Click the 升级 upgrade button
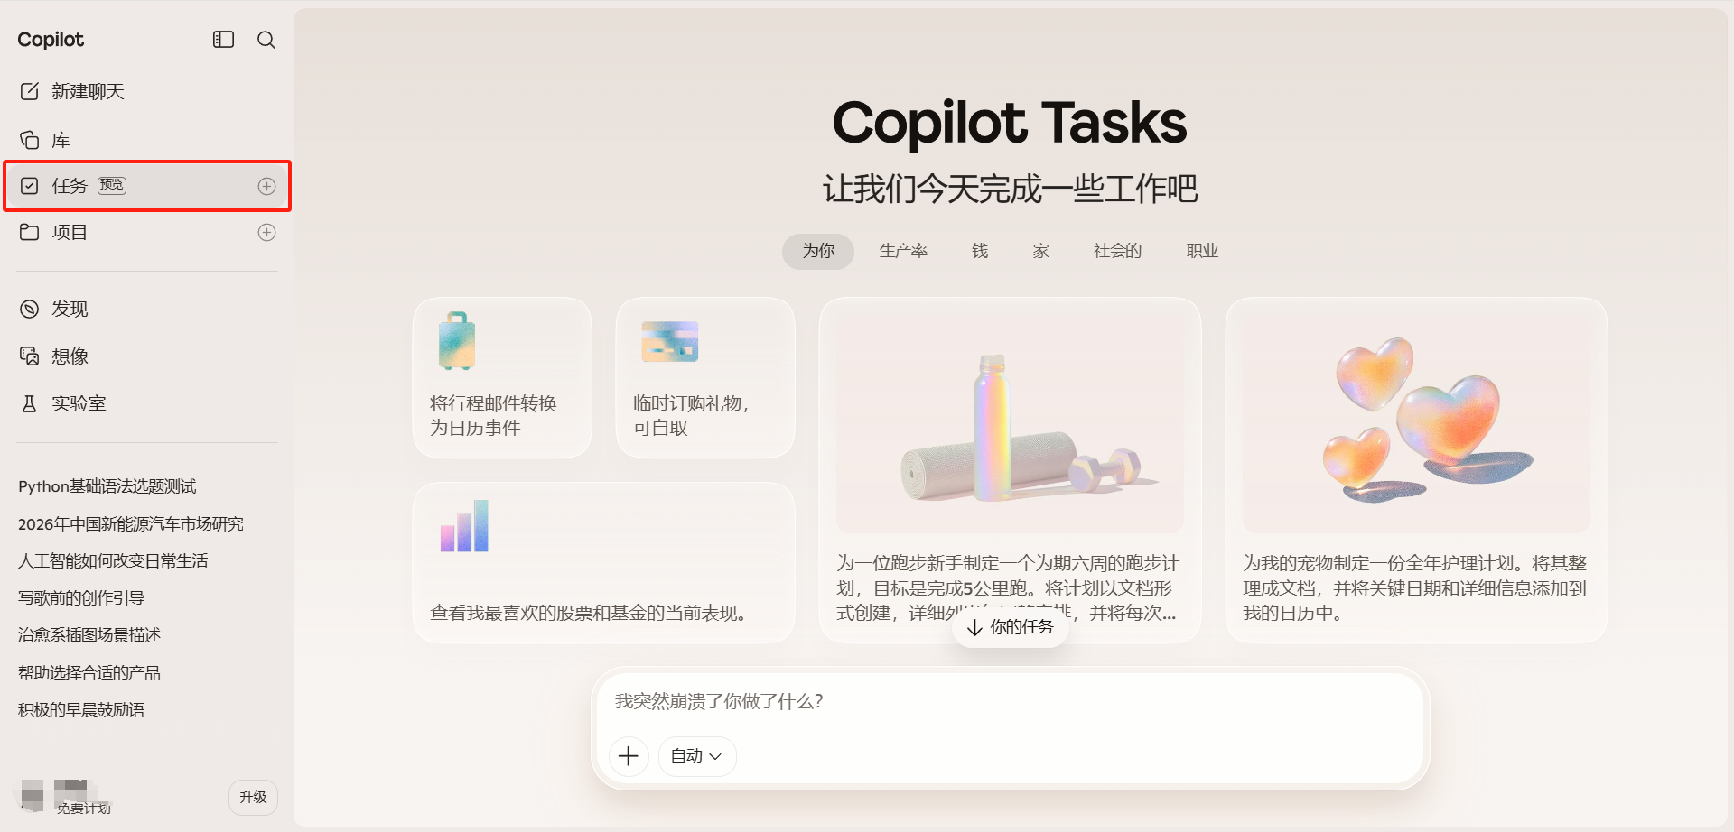This screenshot has width=1734, height=832. click(x=253, y=798)
